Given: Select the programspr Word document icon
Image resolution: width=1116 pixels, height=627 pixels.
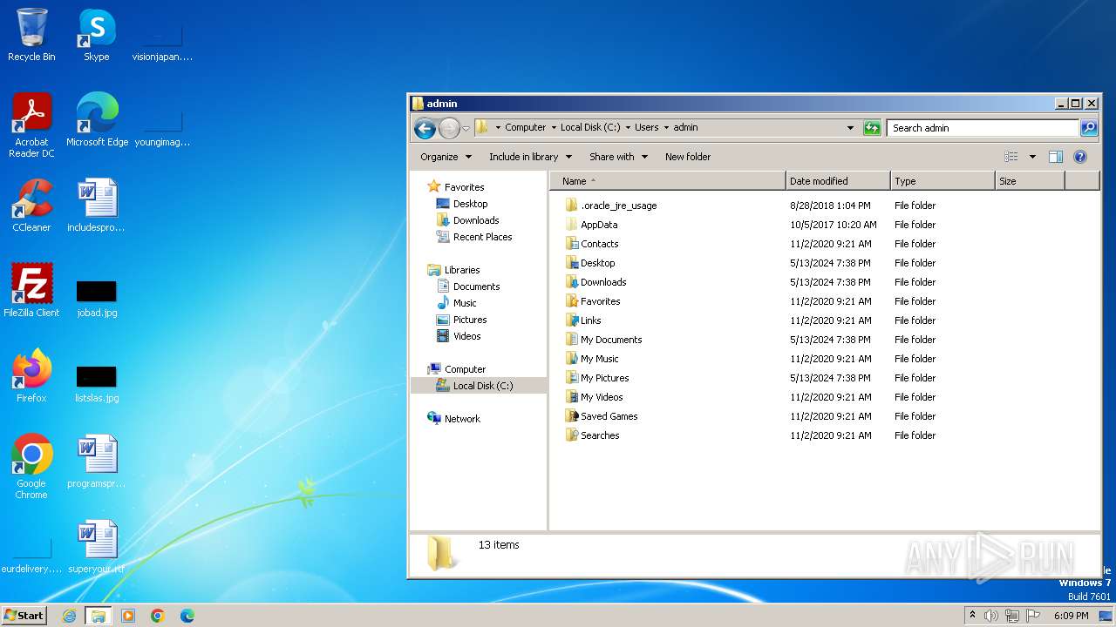Looking at the screenshot, I should [x=97, y=461].
